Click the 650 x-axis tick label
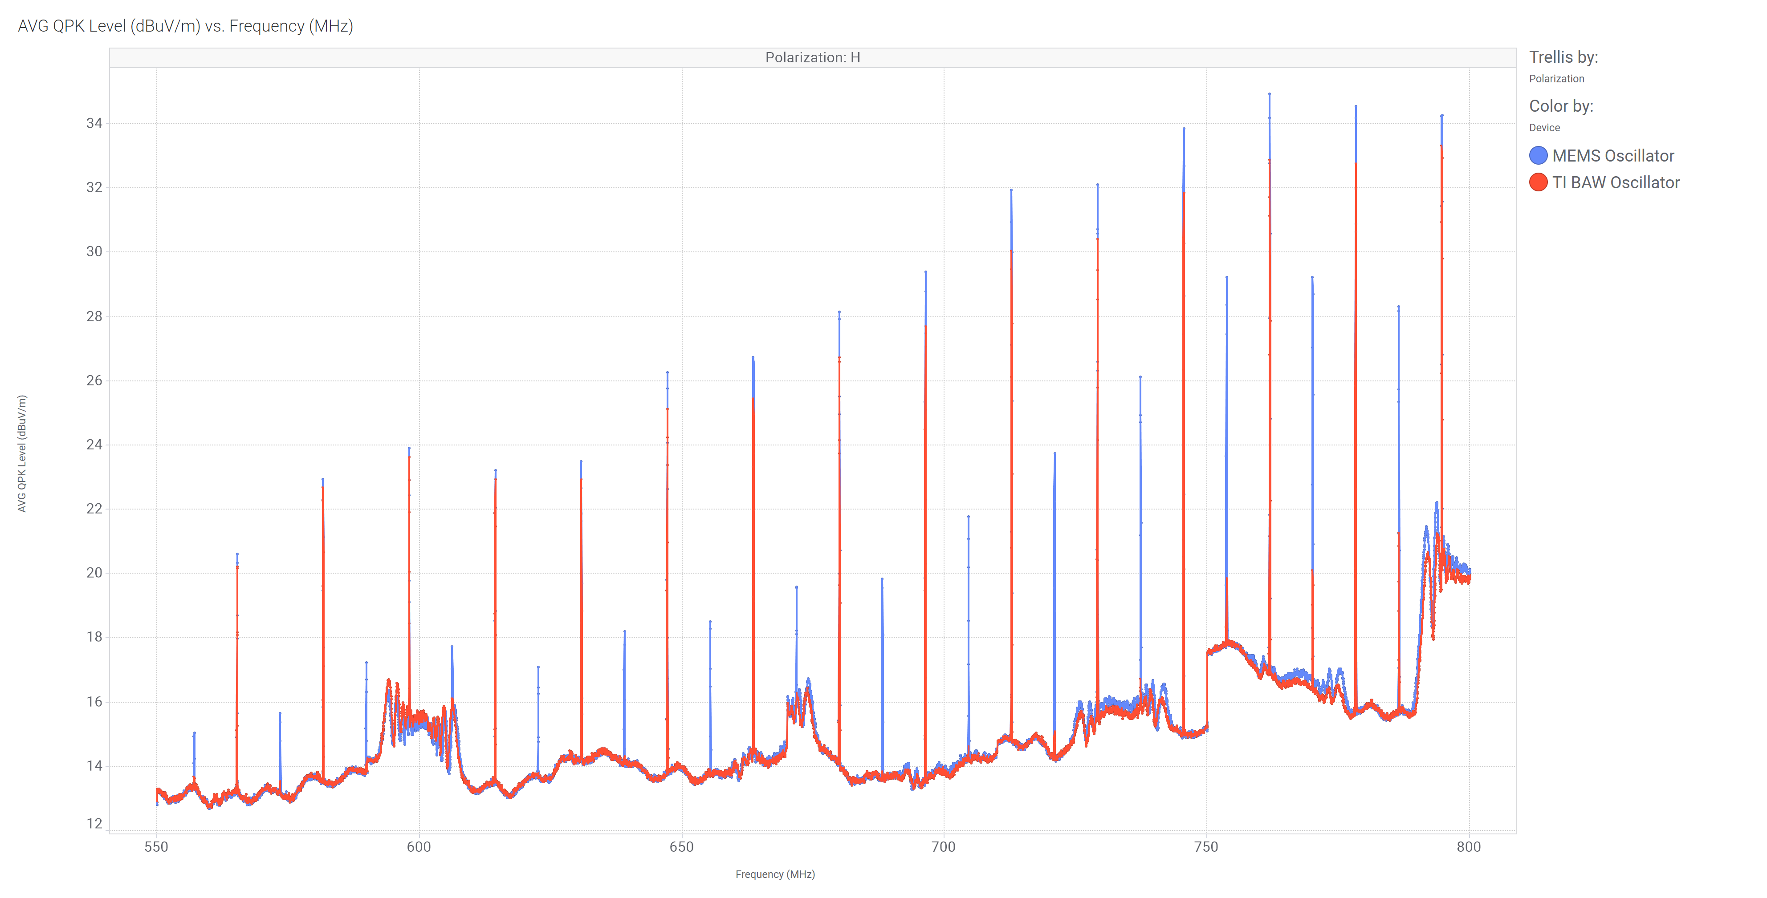Image resolution: width=1767 pixels, height=898 pixels. tap(681, 846)
